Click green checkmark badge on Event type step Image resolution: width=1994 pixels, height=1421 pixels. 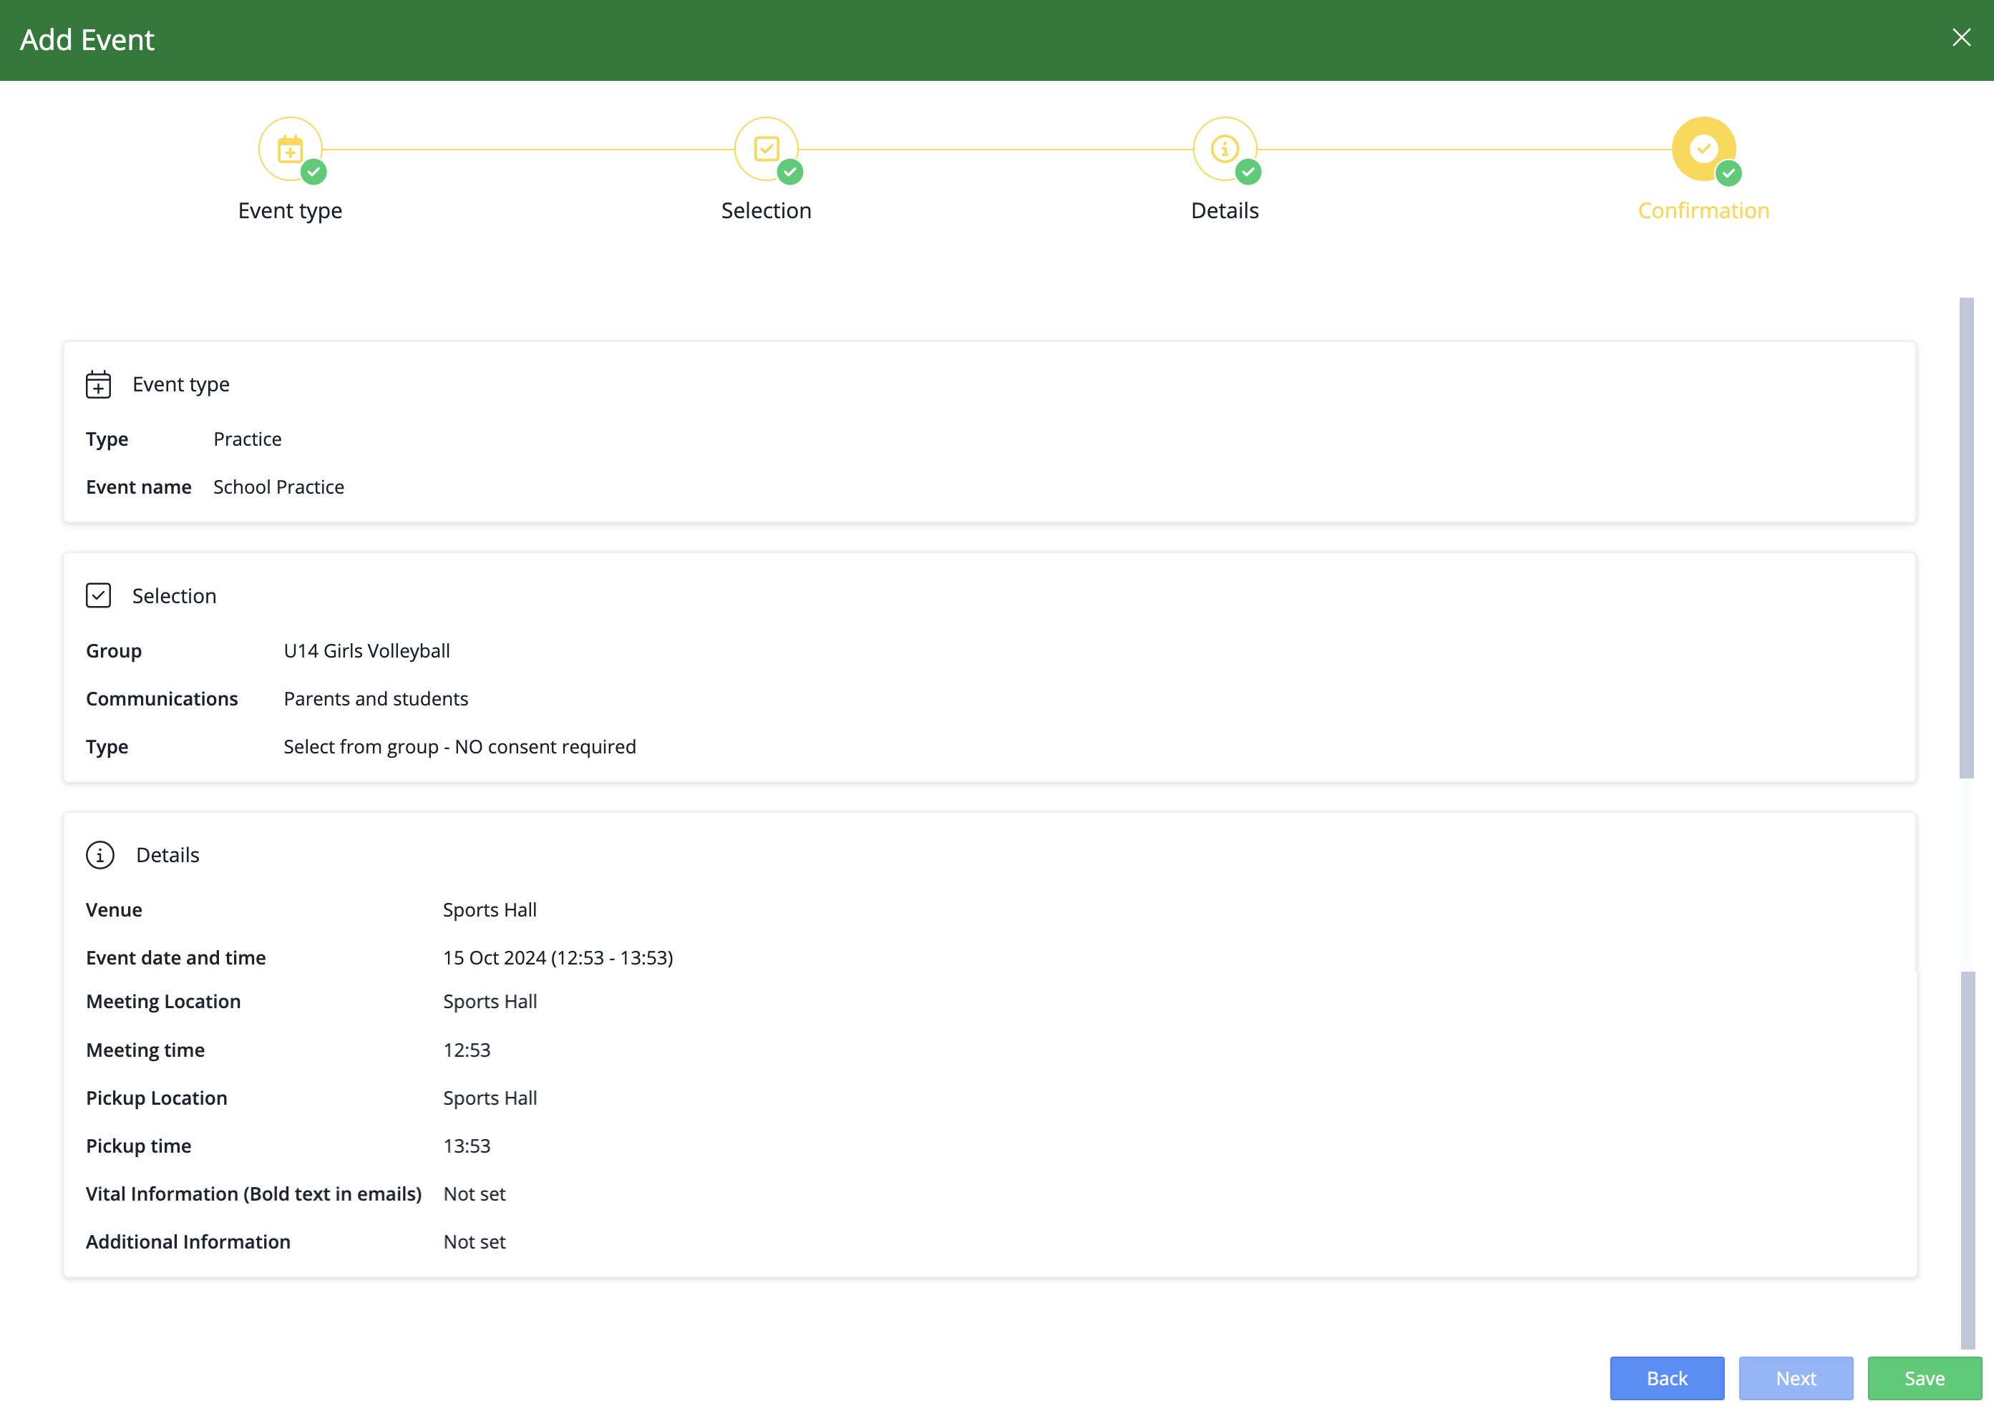[313, 172]
